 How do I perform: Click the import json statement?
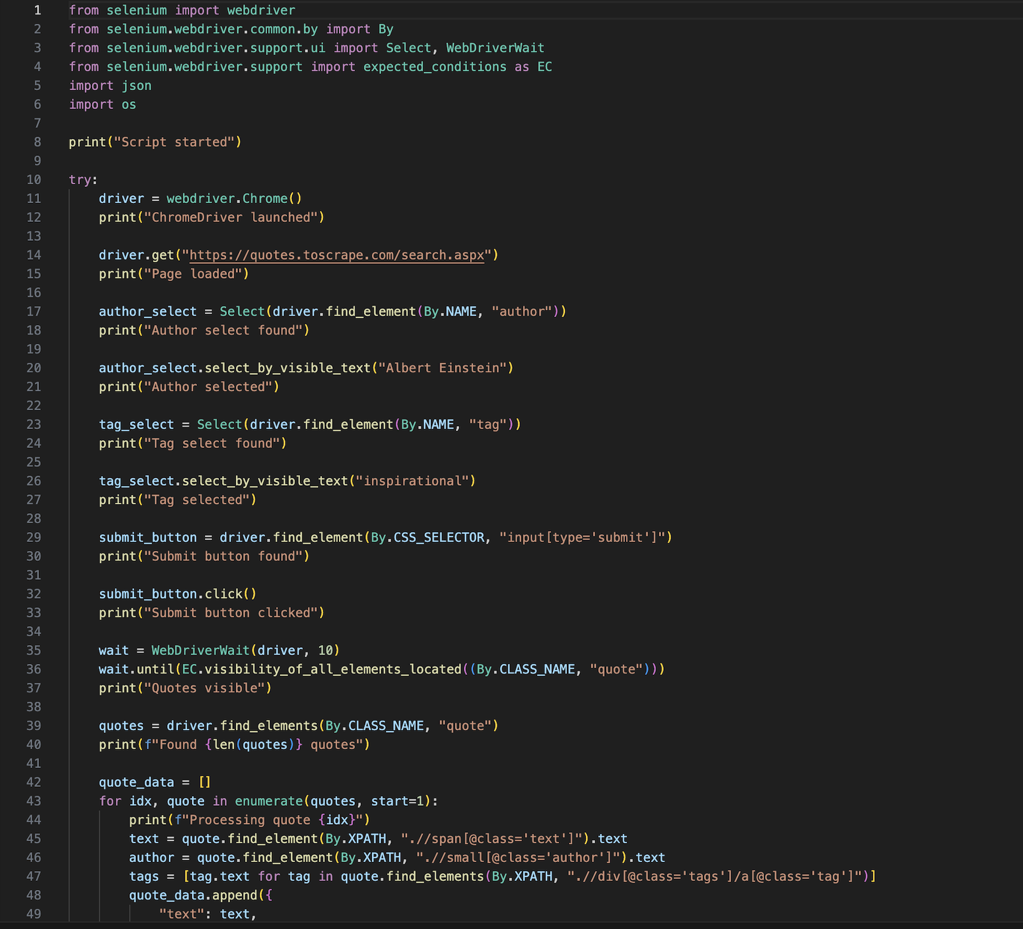pos(110,85)
